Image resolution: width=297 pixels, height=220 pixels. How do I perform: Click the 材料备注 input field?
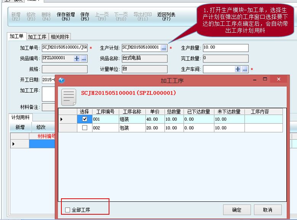click(48, 107)
